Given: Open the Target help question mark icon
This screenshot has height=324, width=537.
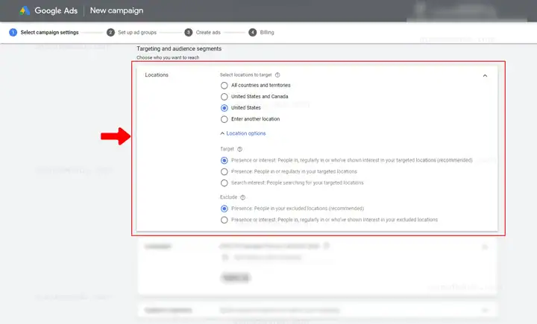Looking at the screenshot, I should click(x=239, y=149).
